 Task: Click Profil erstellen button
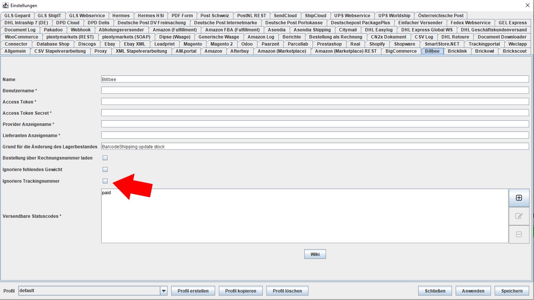point(193,291)
